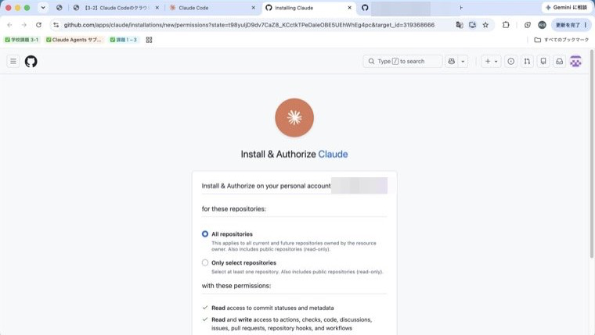
Task: Open the new tab plus button
Action: coord(461,8)
